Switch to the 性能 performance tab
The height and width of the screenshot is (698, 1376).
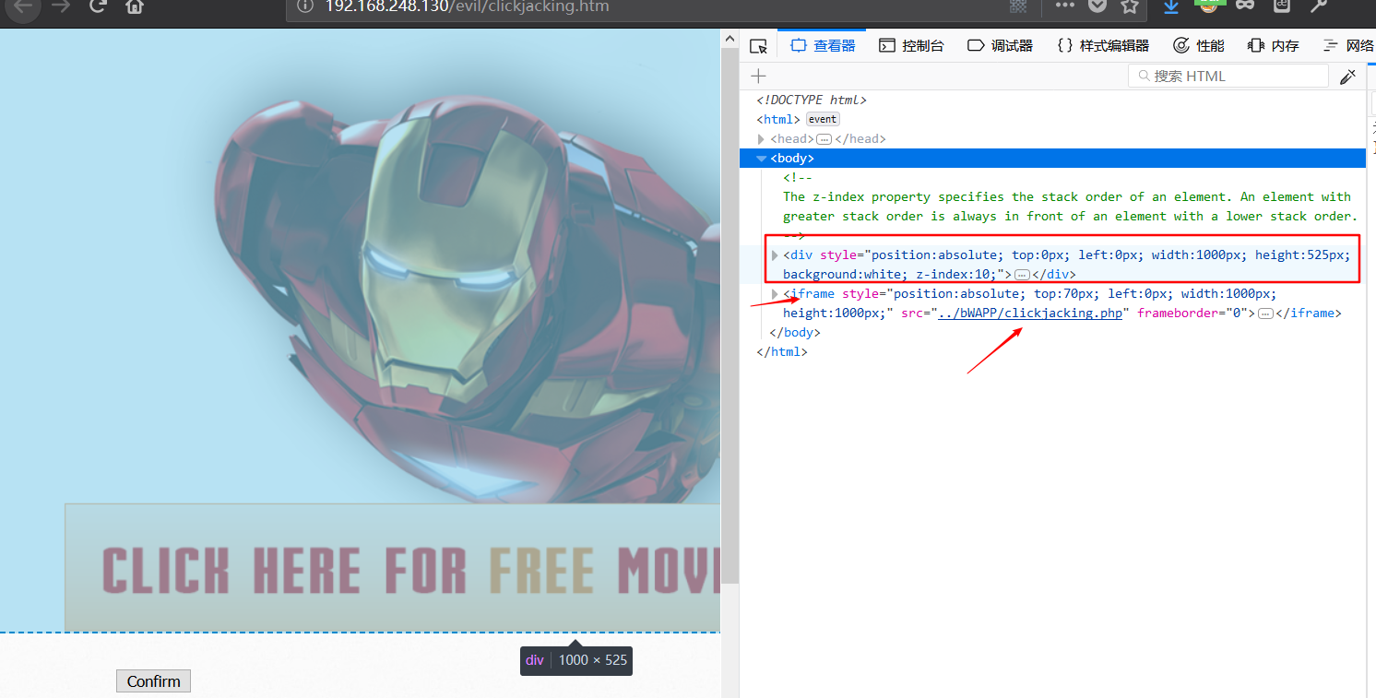(1199, 46)
